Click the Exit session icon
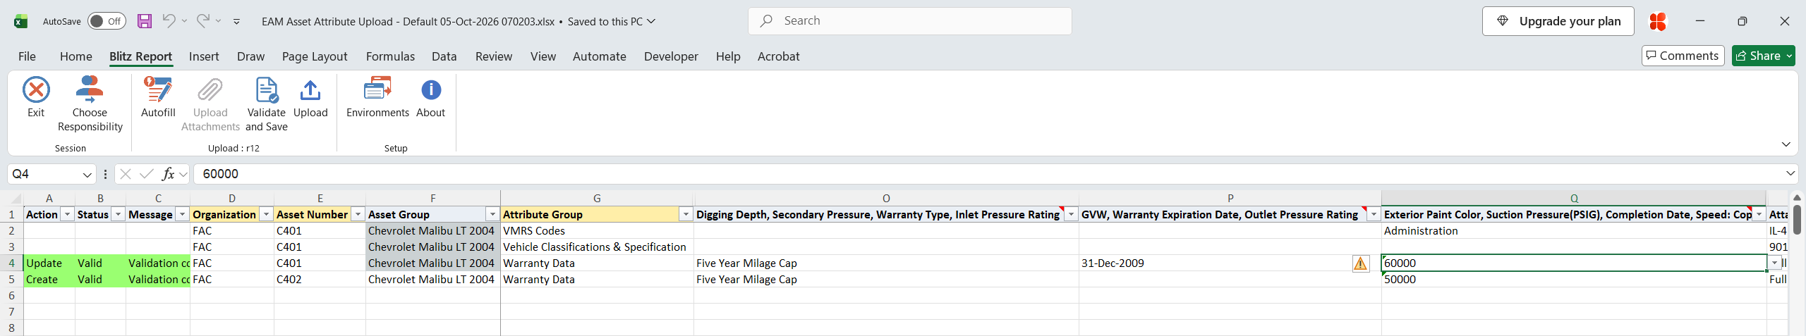 pyautogui.click(x=36, y=90)
